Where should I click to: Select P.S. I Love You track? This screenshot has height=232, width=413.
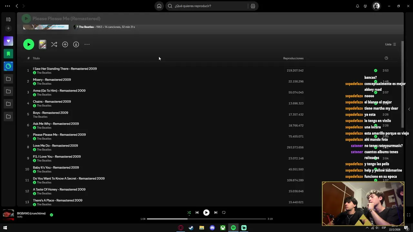tap(57, 157)
